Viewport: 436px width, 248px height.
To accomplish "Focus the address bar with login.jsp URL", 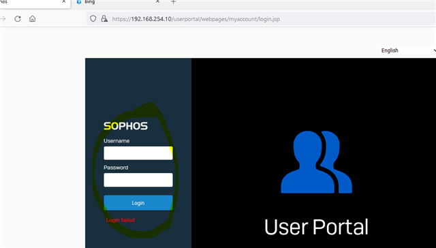I will click(x=261, y=19).
